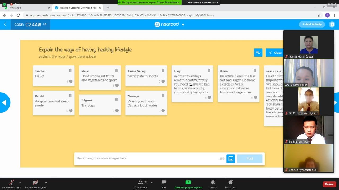Viewport: 339px width, 190px height.
Task: Unmute microphone in Zoom toolbar
Action: coord(11,184)
